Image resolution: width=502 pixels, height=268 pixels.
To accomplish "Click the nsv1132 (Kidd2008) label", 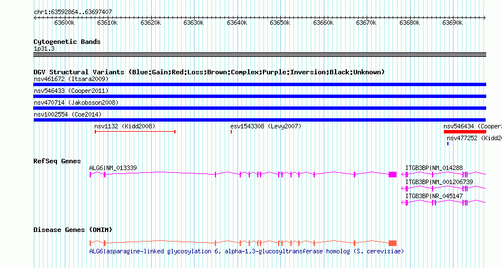I will [x=125, y=126].
